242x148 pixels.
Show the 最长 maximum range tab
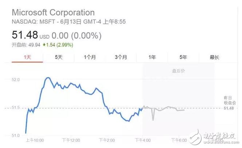click(214, 57)
